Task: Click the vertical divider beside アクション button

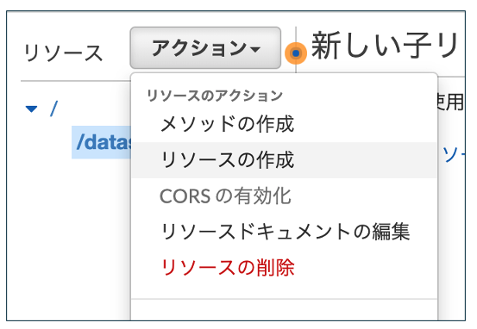Action: pos(296,49)
